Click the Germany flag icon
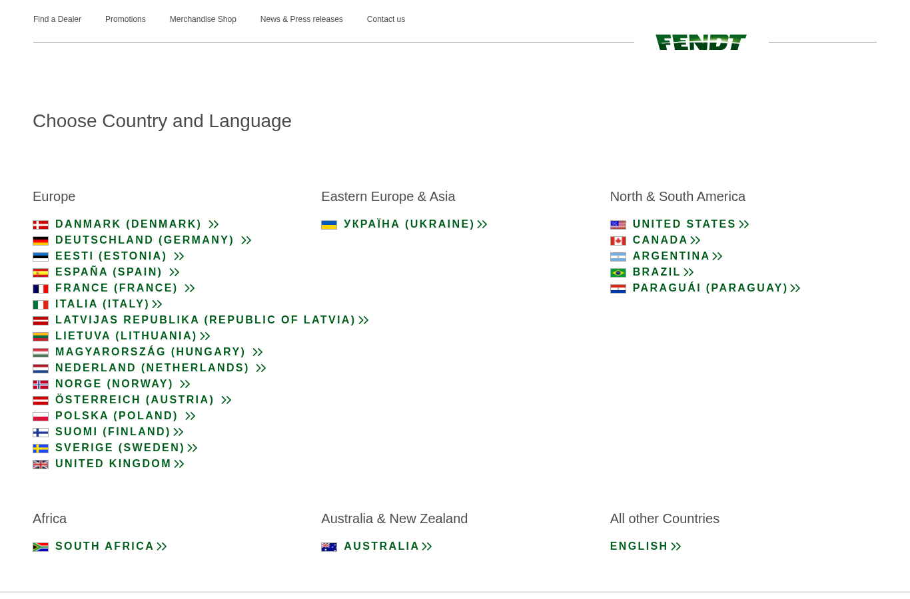The height and width of the screenshot is (599, 910). 41,241
